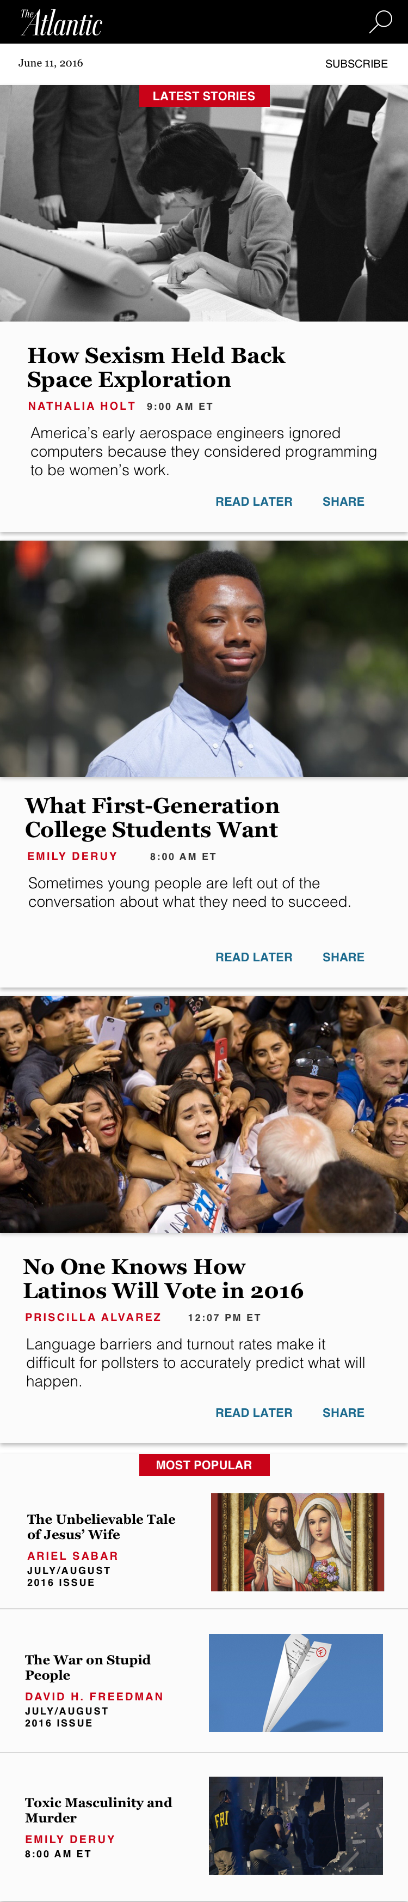View Priscilla Alvarez author page
Image resolution: width=408 pixels, height=1902 pixels.
93,1317
